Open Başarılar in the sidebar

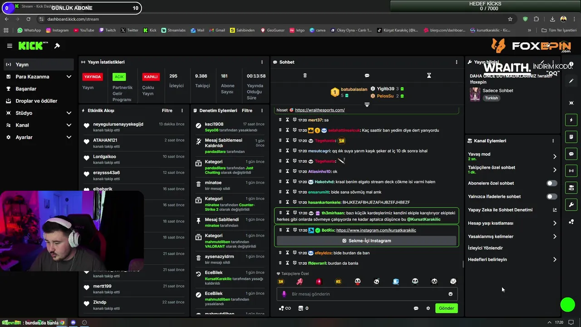39,89
